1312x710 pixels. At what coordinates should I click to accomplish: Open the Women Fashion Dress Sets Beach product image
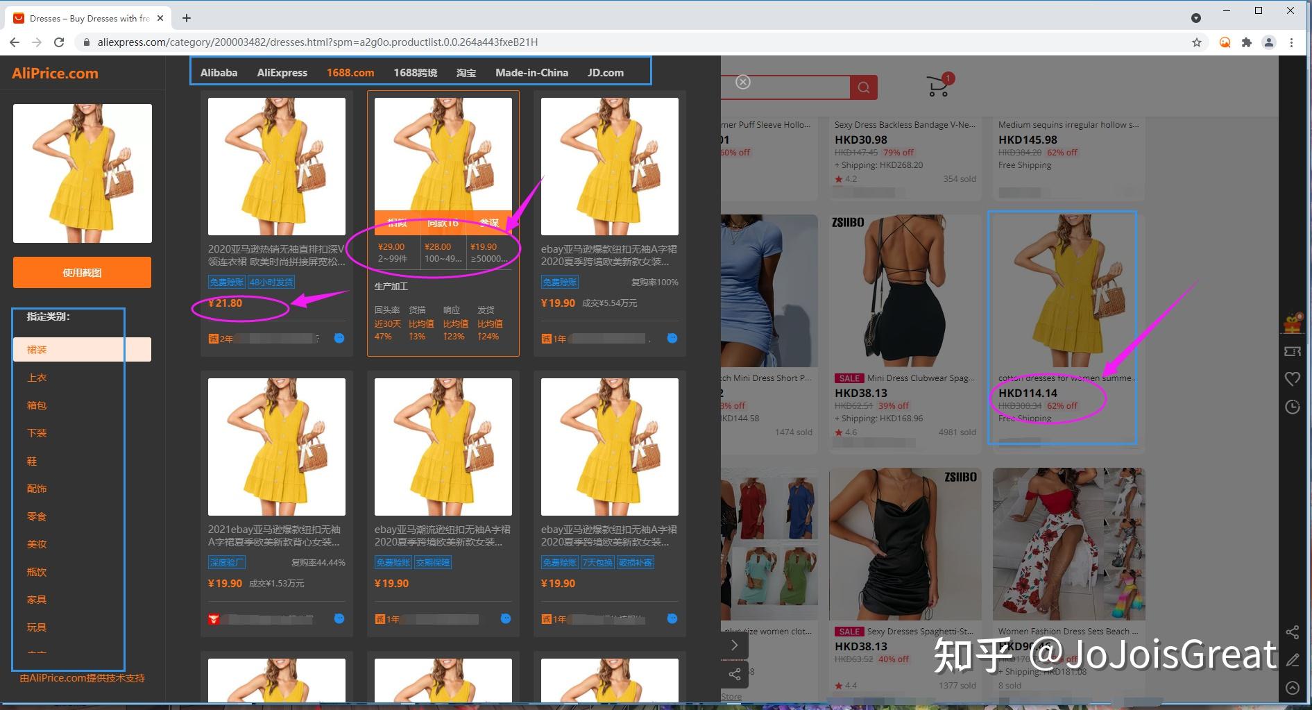(x=1068, y=543)
